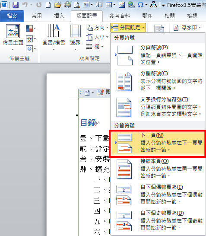Open the 欄 columns dropdown
The image size is (206, 236).
pos(95,47)
